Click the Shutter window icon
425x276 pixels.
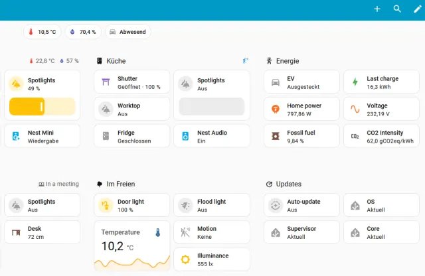tap(106, 82)
